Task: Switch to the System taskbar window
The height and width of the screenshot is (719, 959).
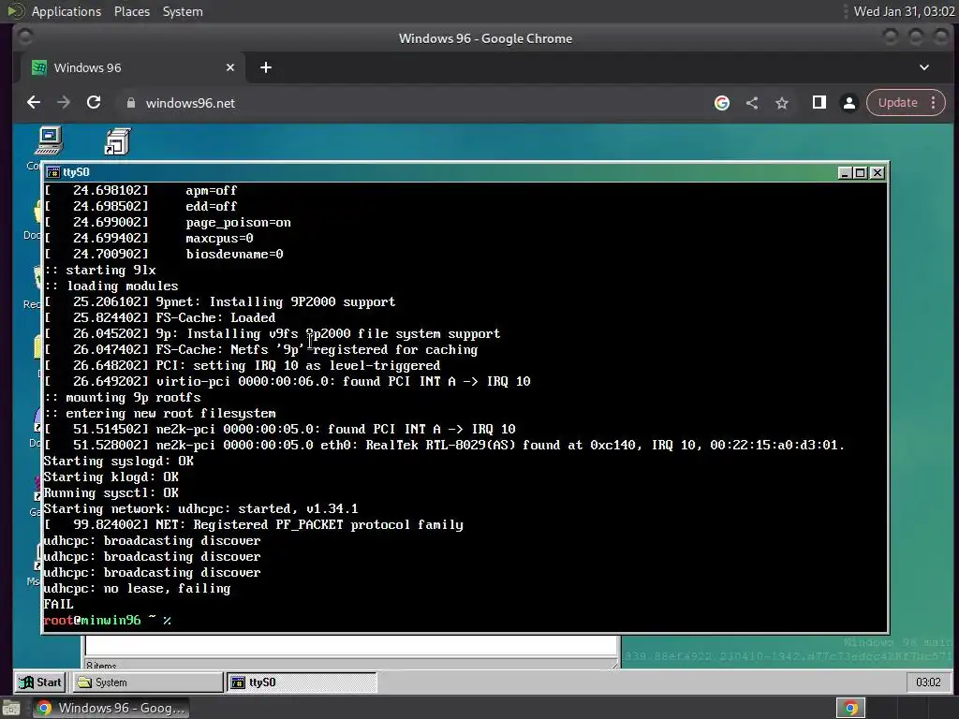Action: [148, 682]
